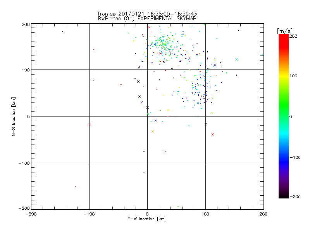Click the '[m/s]' colorbar unit label
The height and width of the screenshot is (233, 310).
click(x=285, y=31)
